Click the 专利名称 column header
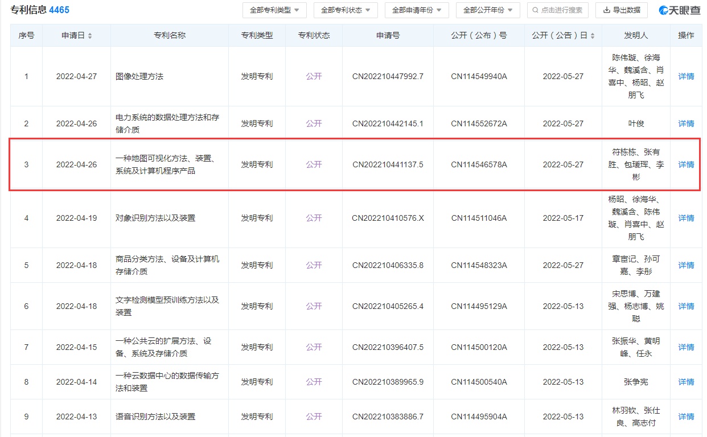Screen dimensions: 707x437 170,35
